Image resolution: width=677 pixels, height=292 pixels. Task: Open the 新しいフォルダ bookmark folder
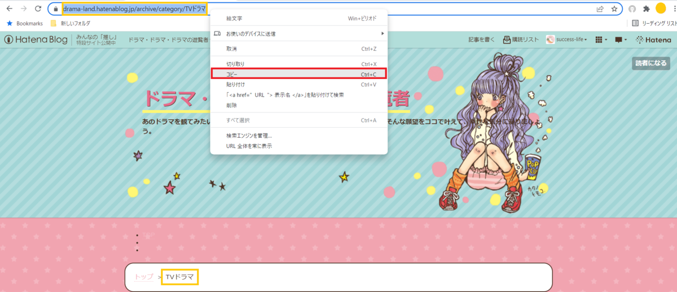click(70, 24)
